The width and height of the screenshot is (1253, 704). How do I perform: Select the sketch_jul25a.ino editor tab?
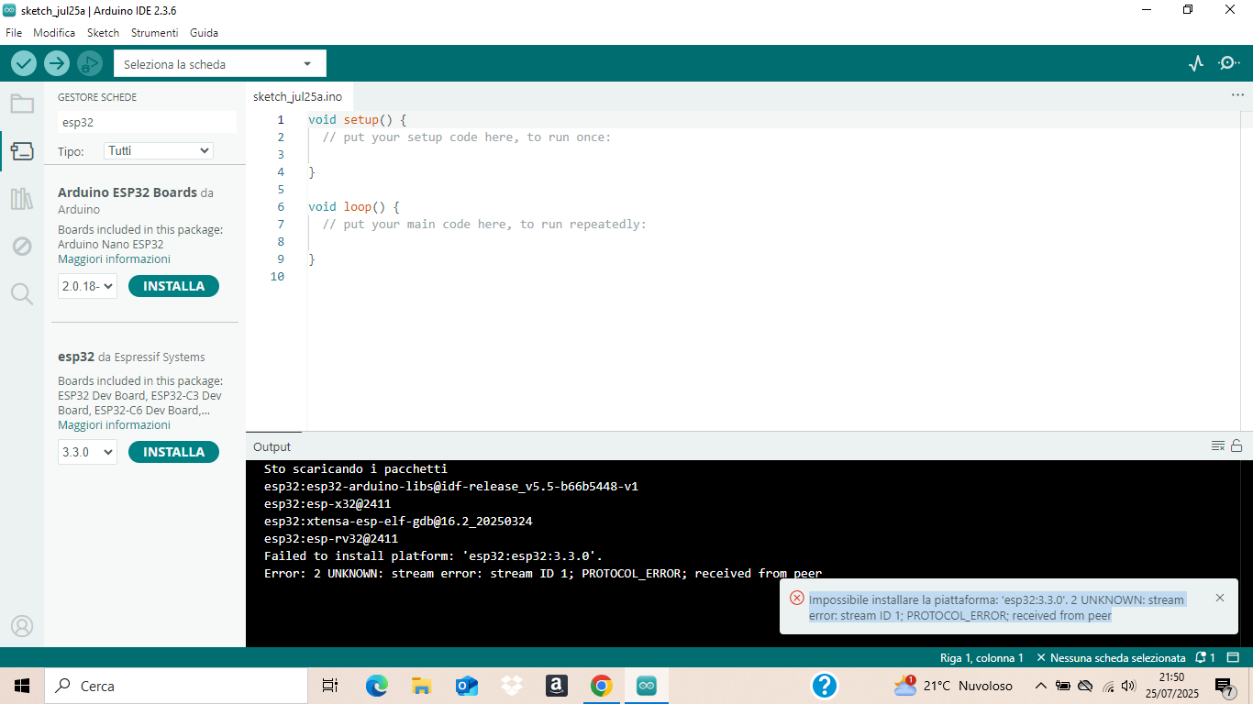click(x=298, y=96)
